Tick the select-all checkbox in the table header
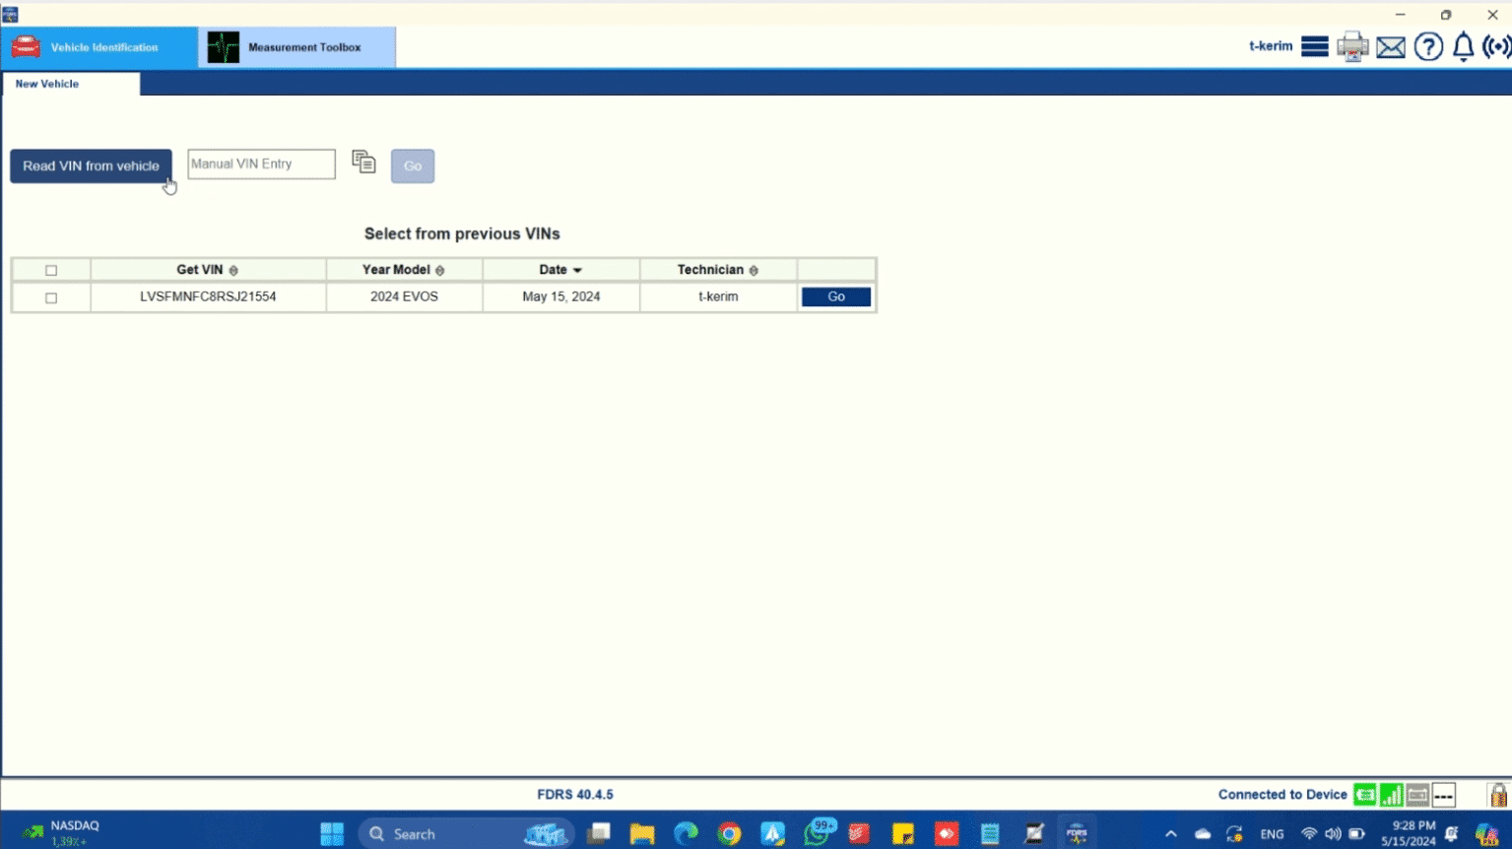 point(51,271)
